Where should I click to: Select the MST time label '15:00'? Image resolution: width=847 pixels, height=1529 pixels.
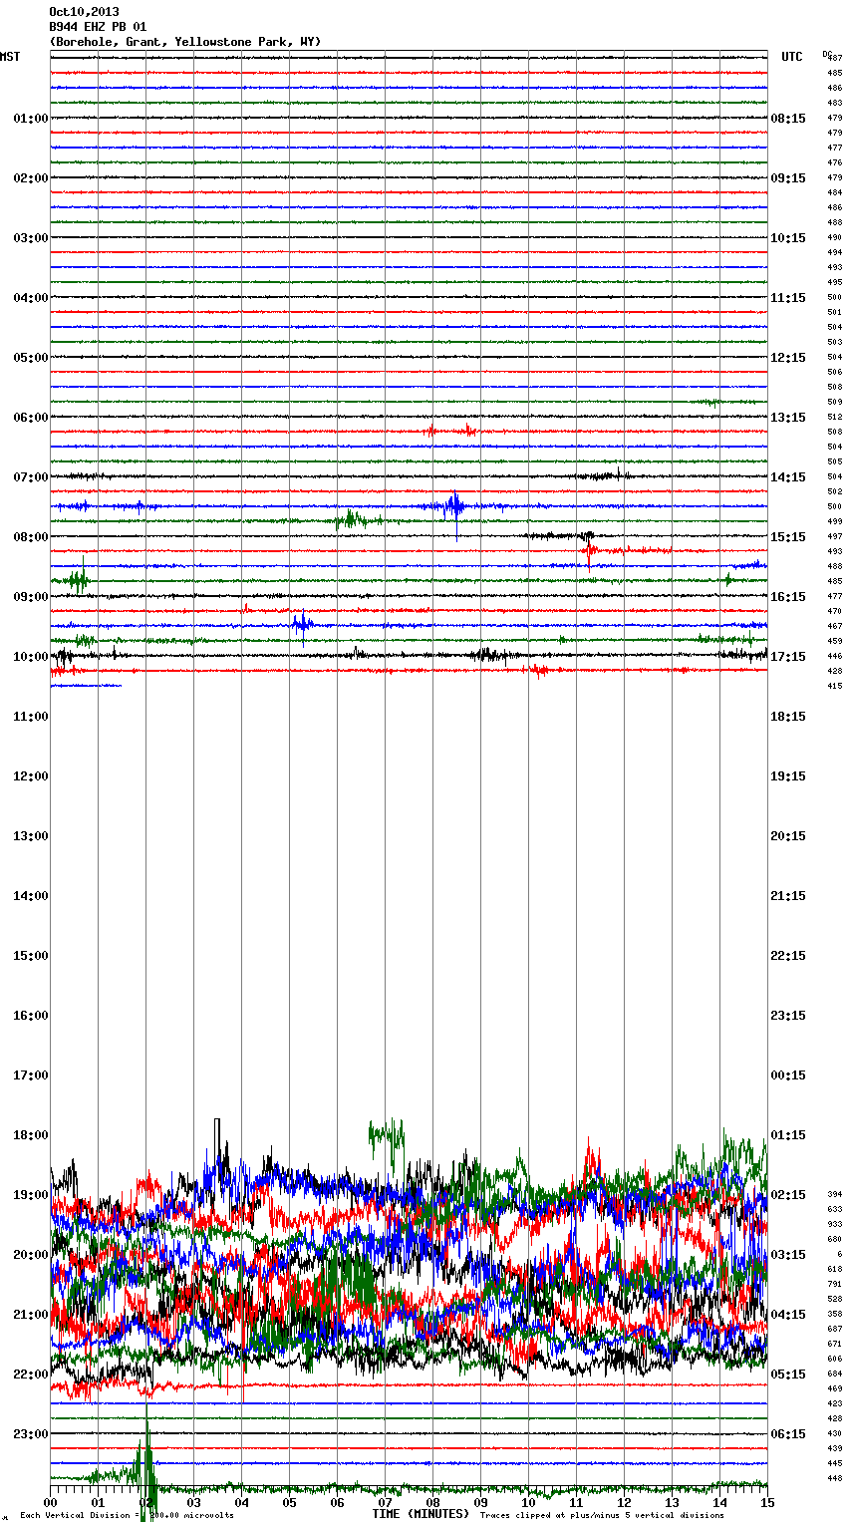click(x=31, y=956)
